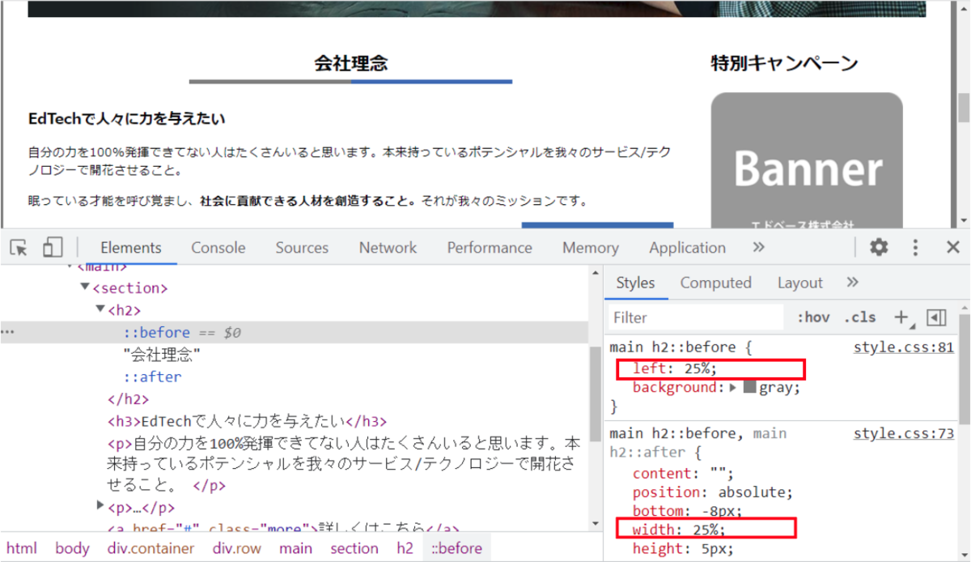Open the Sources tab
Image resolution: width=971 pixels, height=562 pixels.
[x=302, y=248]
